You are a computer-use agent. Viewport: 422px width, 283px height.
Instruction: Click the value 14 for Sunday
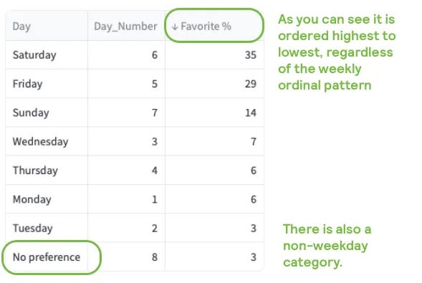click(251, 112)
